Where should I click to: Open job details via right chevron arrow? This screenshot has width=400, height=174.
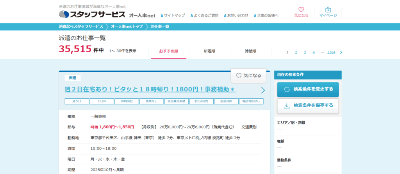(263, 90)
